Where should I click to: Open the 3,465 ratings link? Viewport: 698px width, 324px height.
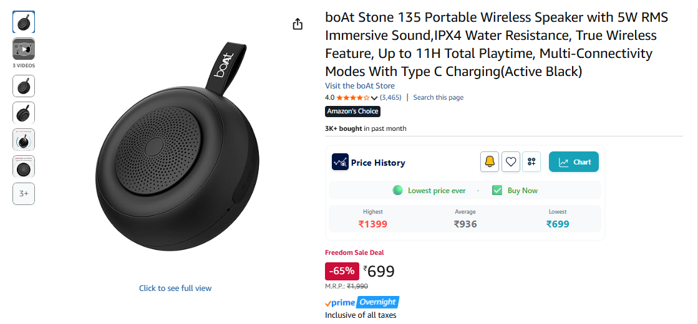click(x=390, y=97)
